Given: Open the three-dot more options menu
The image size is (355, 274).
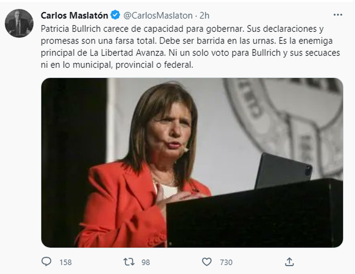Looking at the screenshot, I should [338, 15].
